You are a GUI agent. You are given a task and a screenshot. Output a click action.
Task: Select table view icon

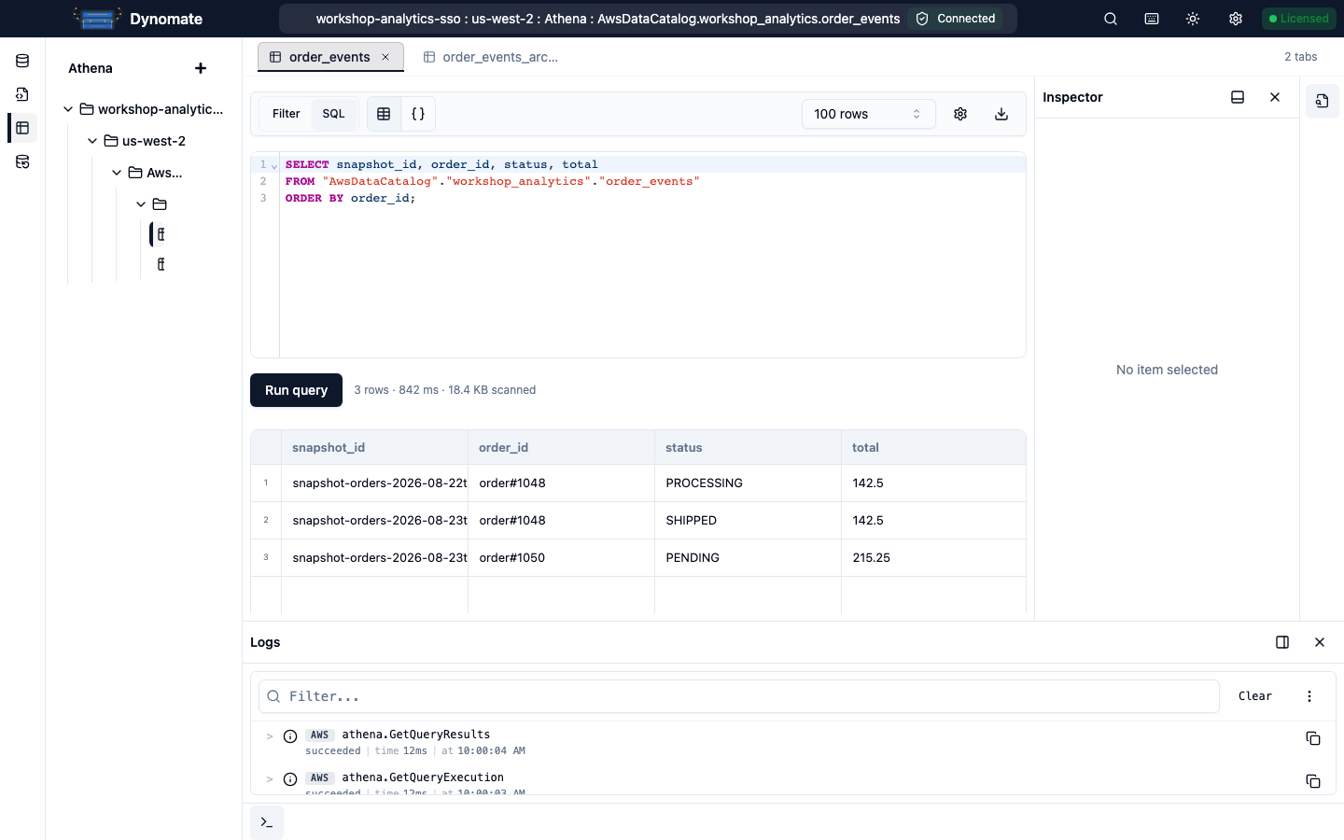pyautogui.click(x=384, y=114)
